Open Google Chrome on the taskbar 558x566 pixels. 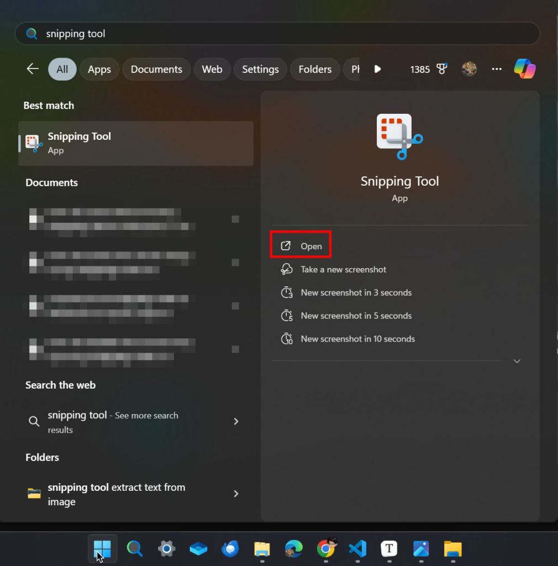tap(327, 548)
